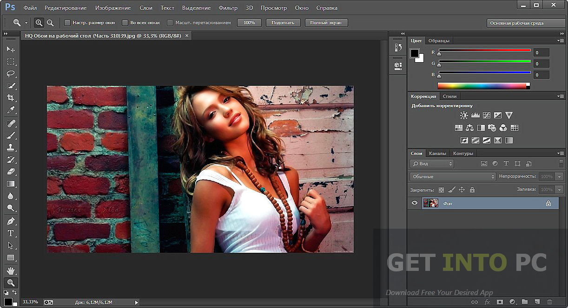Click the Полный экран button
The width and height of the screenshot is (568, 308).
coord(326,23)
